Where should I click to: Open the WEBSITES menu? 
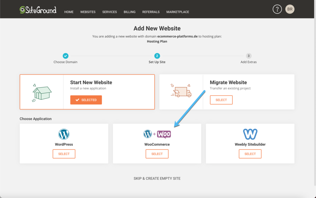pos(88,12)
